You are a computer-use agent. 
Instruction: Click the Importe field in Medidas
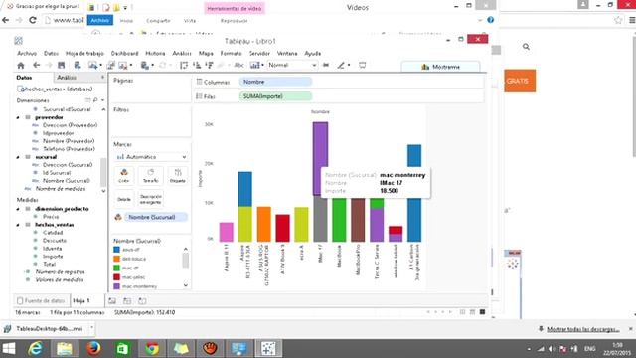[x=53, y=257]
